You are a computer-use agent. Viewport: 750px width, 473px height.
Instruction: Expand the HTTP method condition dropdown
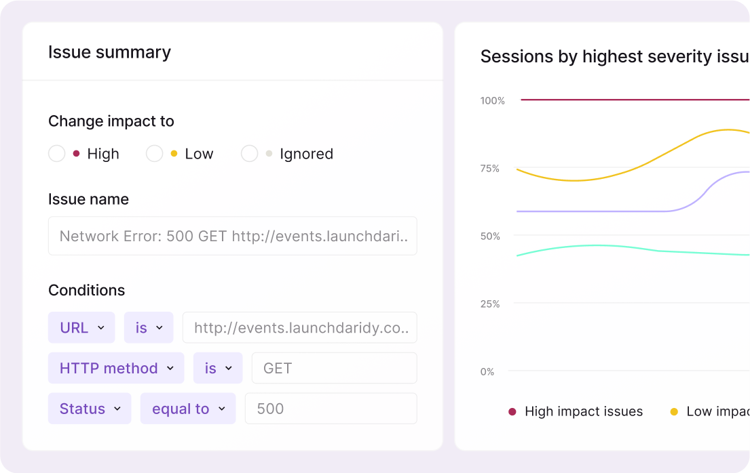pyautogui.click(x=116, y=369)
